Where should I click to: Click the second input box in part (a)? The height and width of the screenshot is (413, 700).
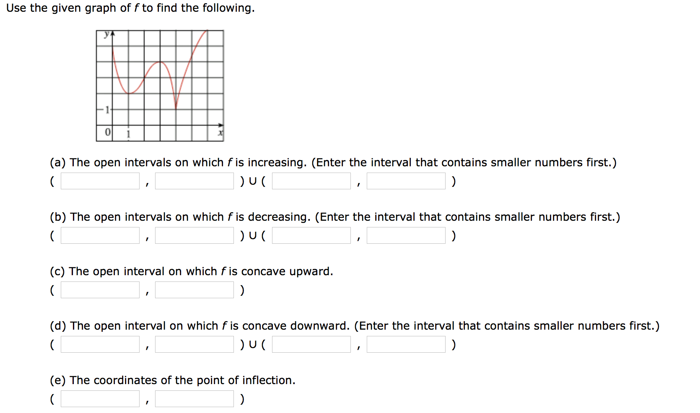(194, 181)
